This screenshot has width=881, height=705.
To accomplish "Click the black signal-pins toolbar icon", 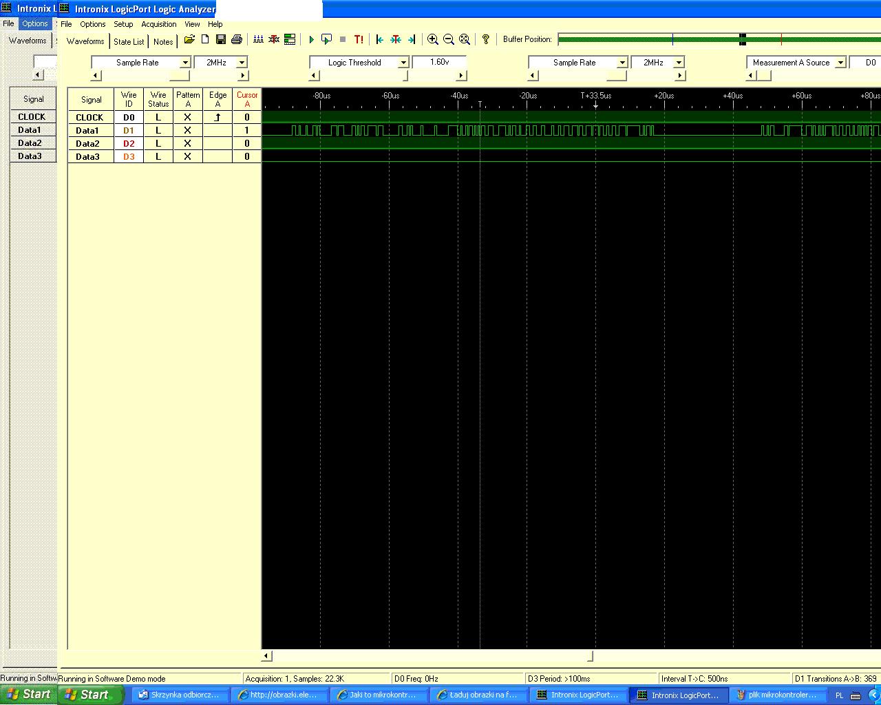I will coord(258,40).
